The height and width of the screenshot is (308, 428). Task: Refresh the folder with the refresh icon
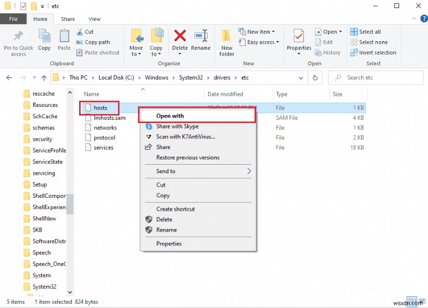click(315, 78)
